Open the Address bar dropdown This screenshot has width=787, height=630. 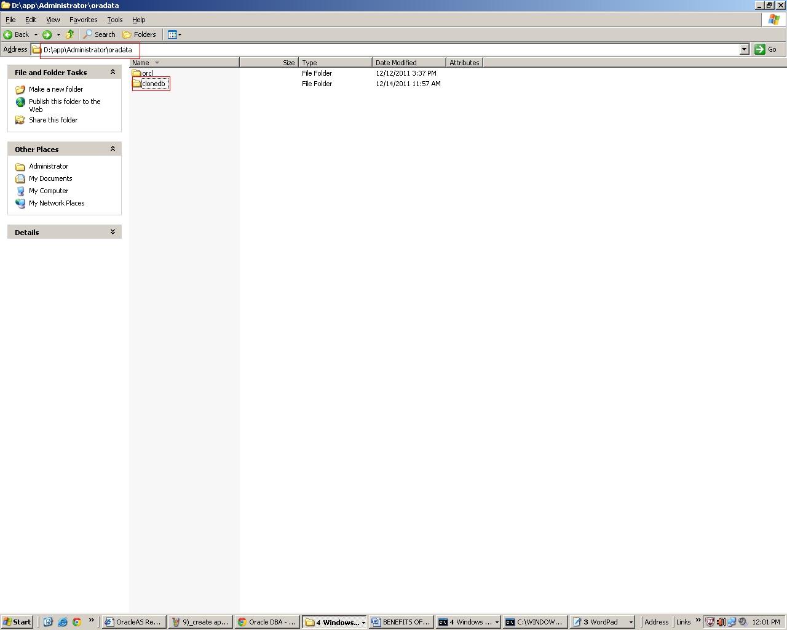tap(744, 49)
